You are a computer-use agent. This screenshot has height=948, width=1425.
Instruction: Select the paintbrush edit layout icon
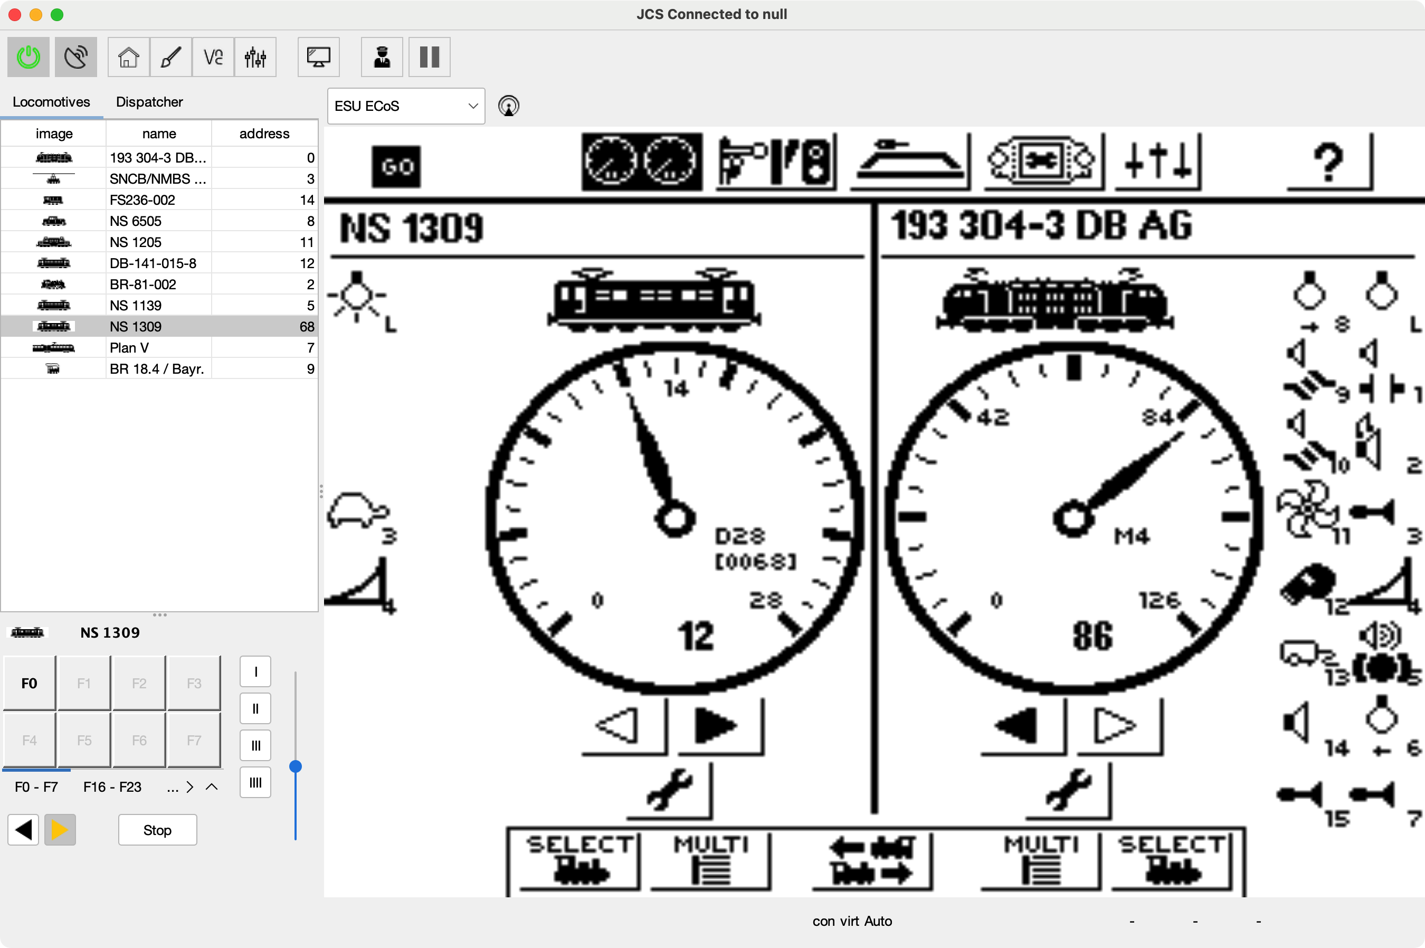coord(171,58)
